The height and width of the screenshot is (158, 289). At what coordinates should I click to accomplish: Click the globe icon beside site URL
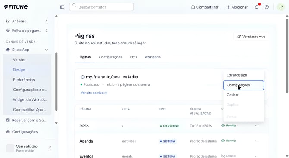pyautogui.click(x=82, y=77)
